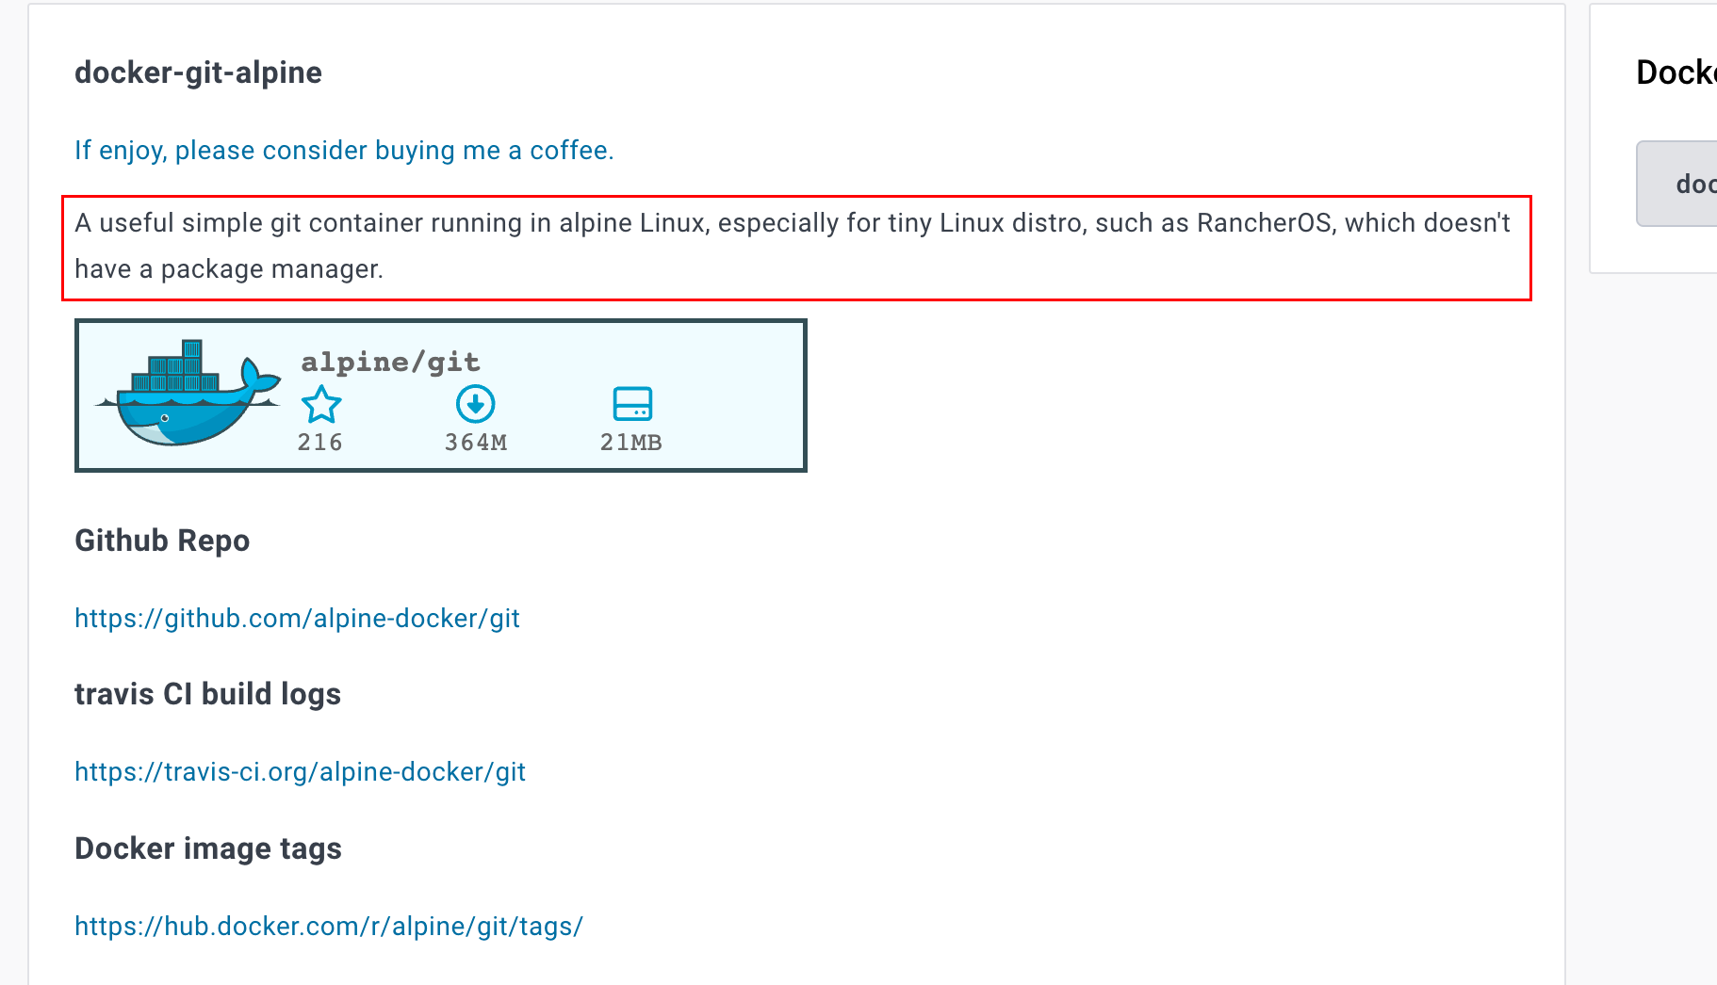Image resolution: width=1717 pixels, height=985 pixels.
Task: Click the partially visible gray 'doc' box
Action: (x=1685, y=184)
